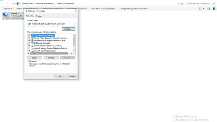The image size is (217, 122).
Task: Click the up-level arrow icon
Action: [14, 4]
